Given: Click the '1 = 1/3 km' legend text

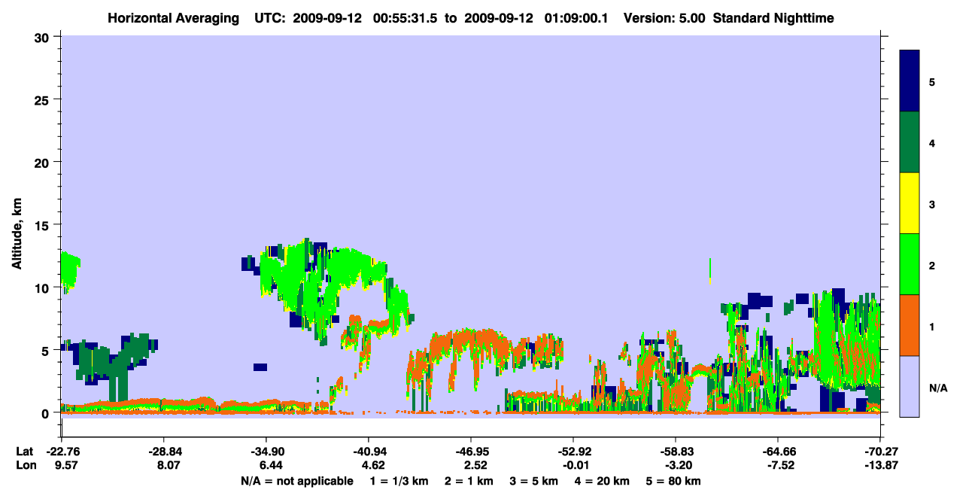Looking at the screenshot, I should 398,481.
